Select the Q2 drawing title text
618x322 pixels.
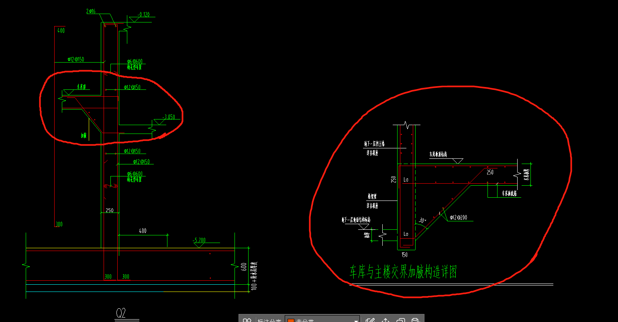pos(121,313)
